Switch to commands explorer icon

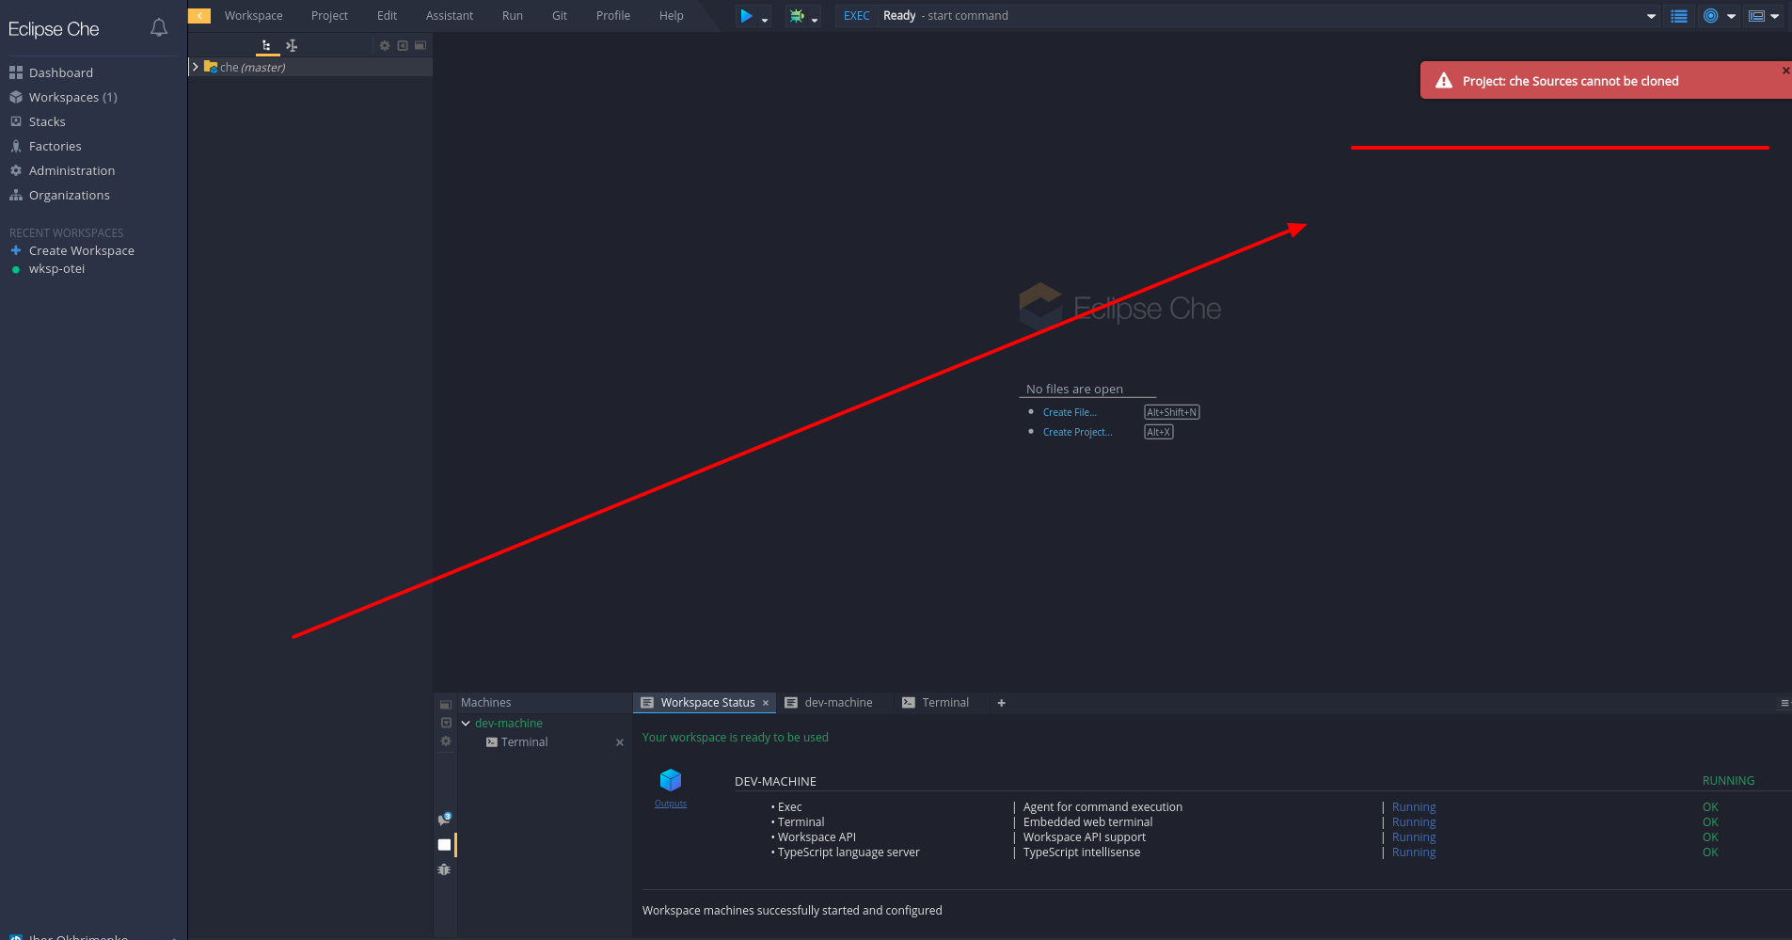[292, 45]
